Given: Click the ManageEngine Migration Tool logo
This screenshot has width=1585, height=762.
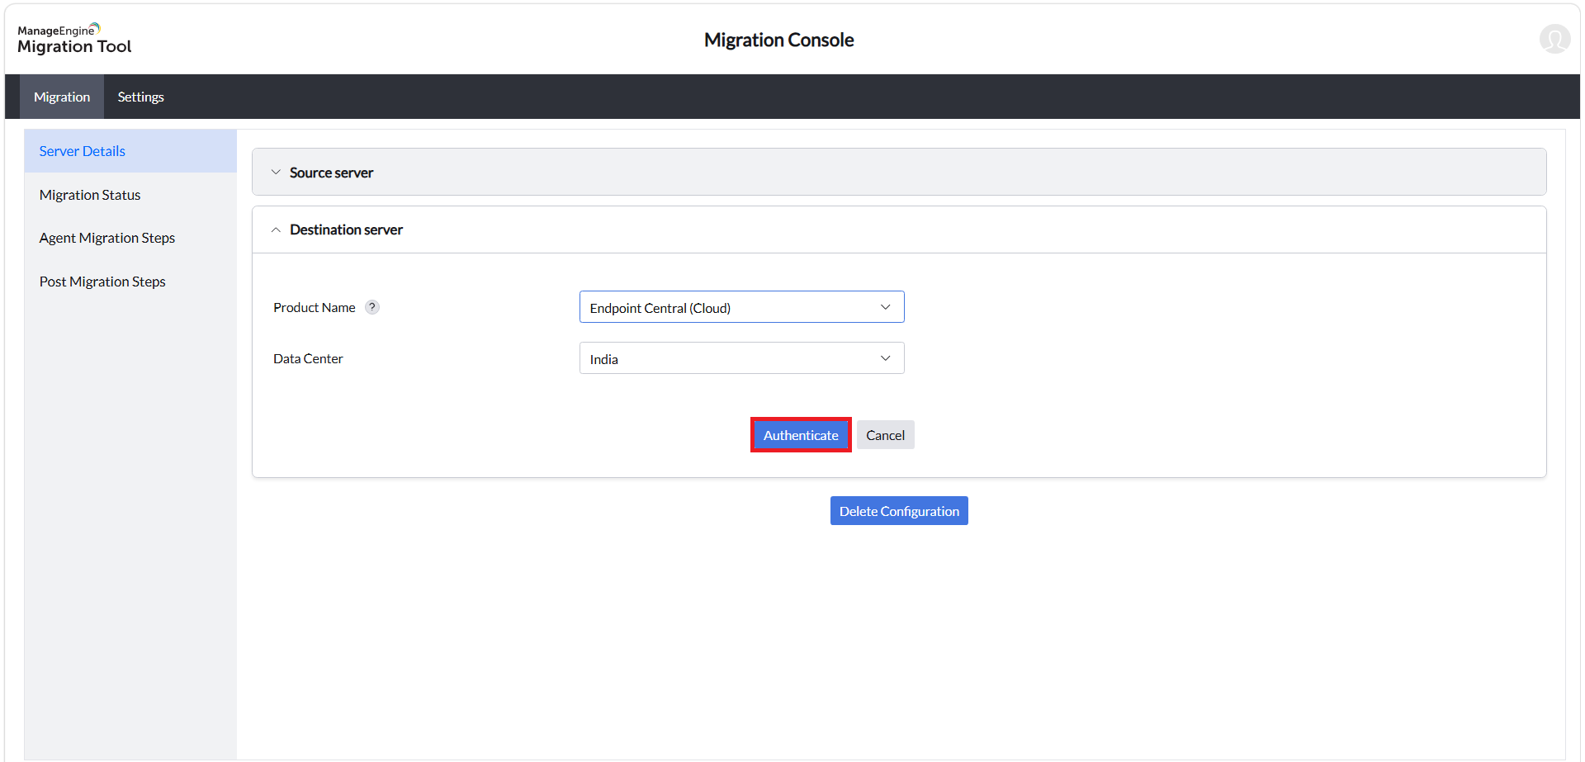Looking at the screenshot, I should [x=74, y=39].
